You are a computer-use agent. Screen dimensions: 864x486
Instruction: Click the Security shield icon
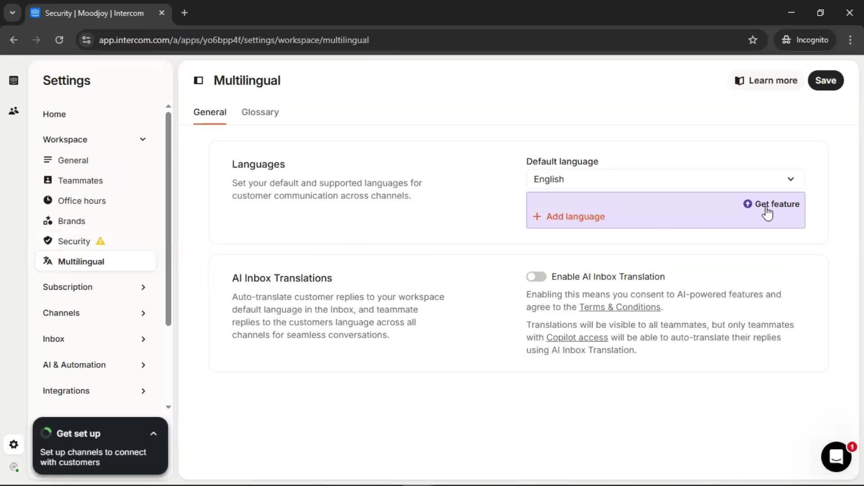tap(48, 241)
